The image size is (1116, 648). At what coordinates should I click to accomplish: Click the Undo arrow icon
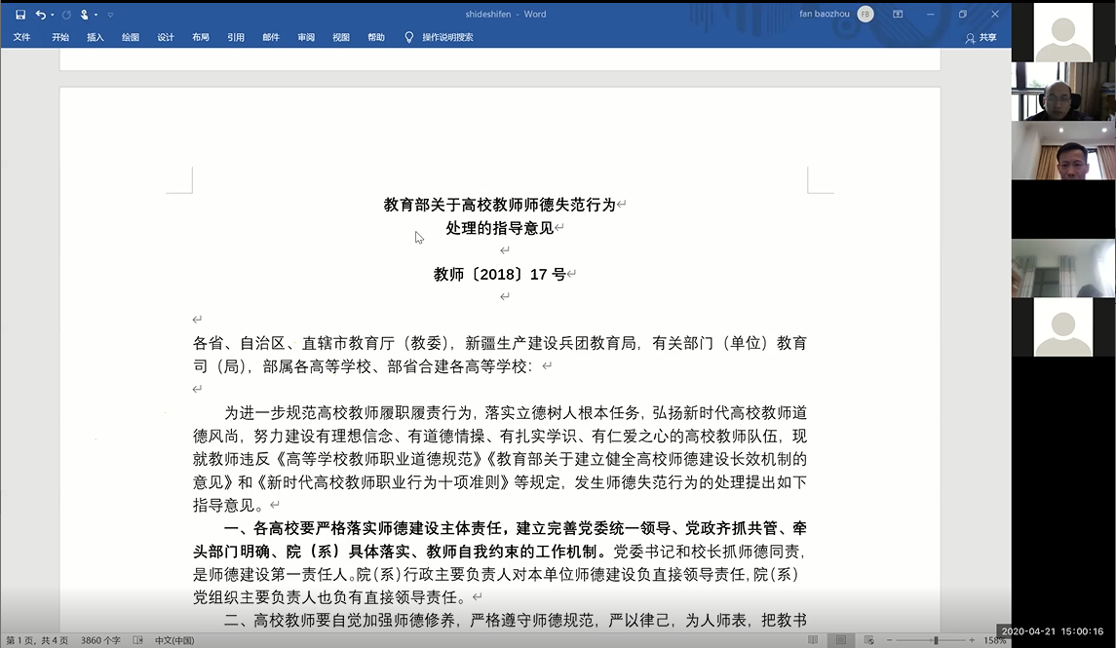pos(41,15)
